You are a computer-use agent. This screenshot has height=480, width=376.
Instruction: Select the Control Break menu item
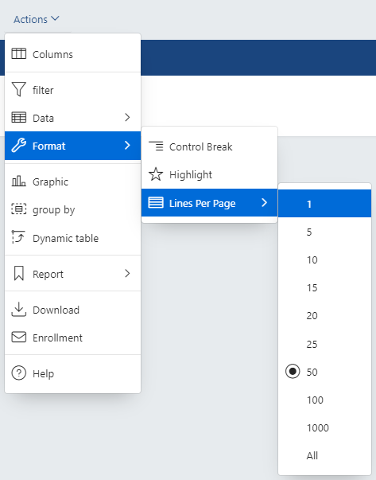(209, 146)
